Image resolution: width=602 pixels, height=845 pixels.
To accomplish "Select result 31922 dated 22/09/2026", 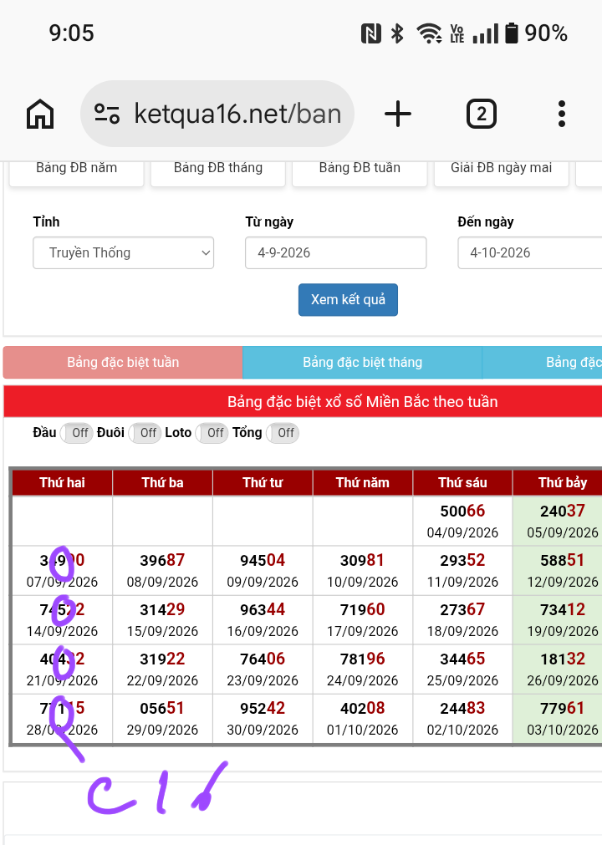I will coord(162,669).
